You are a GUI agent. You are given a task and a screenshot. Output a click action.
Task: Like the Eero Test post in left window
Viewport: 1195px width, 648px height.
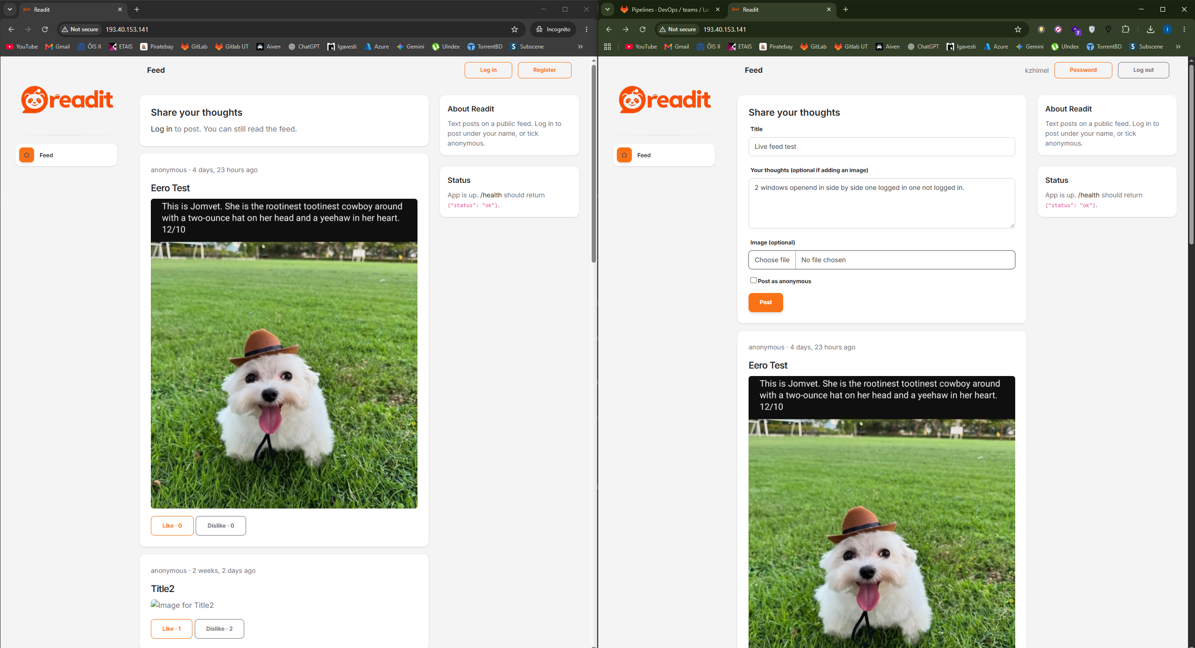click(172, 526)
